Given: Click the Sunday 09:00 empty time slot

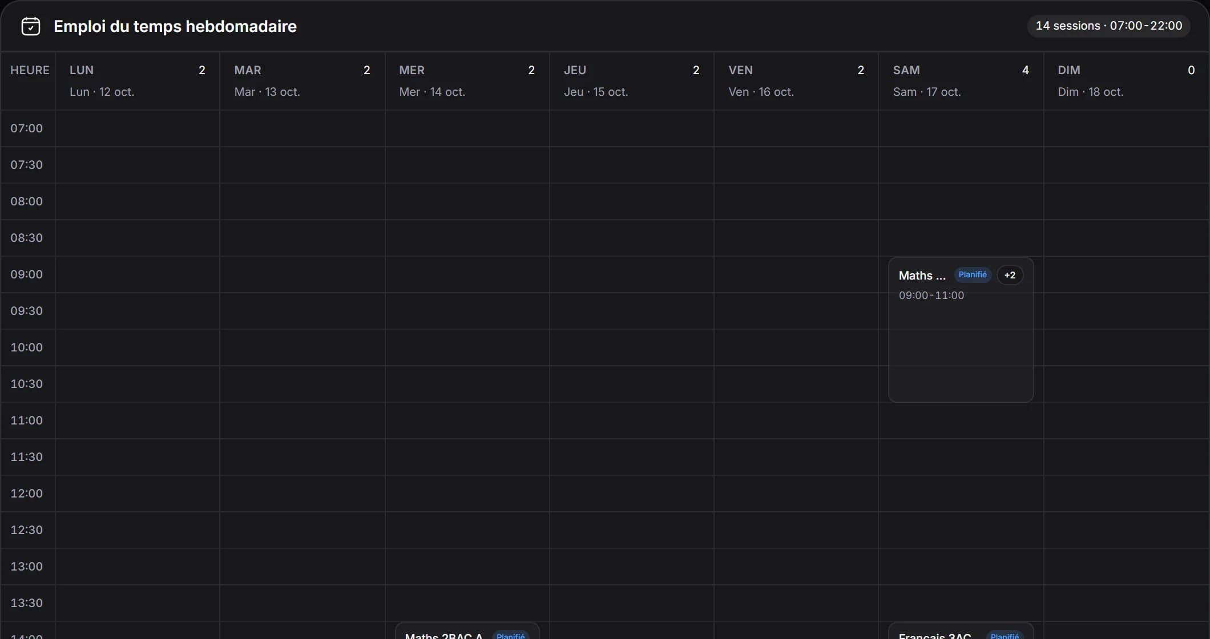Looking at the screenshot, I should (1127, 274).
